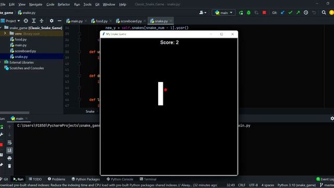Click the Snake class breadcrumb below editor
Image resolution: width=334 pixels, height=188 pixels.
[90, 111]
